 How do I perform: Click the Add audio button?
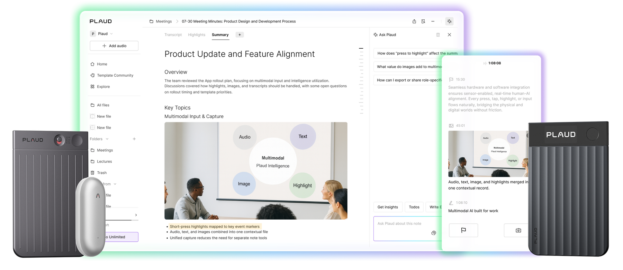pos(114,46)
